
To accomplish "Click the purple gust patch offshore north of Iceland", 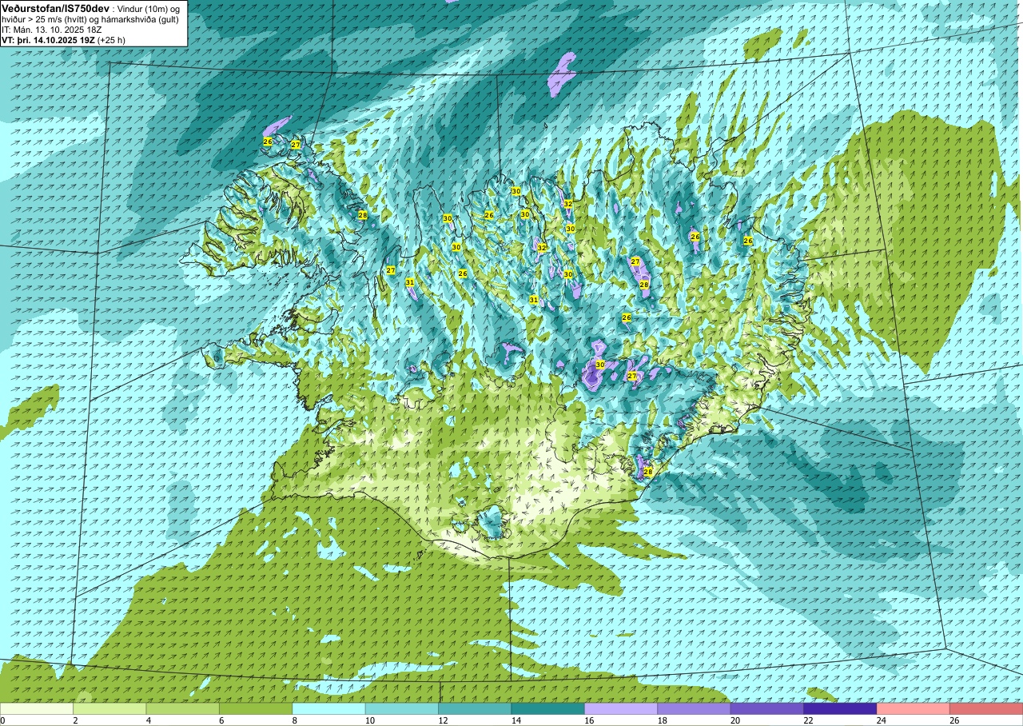I will tap(562, 74).
